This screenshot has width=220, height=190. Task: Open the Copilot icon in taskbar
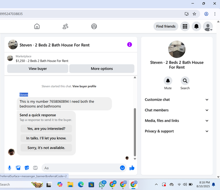pyautogui.click(x=60, y=185)
